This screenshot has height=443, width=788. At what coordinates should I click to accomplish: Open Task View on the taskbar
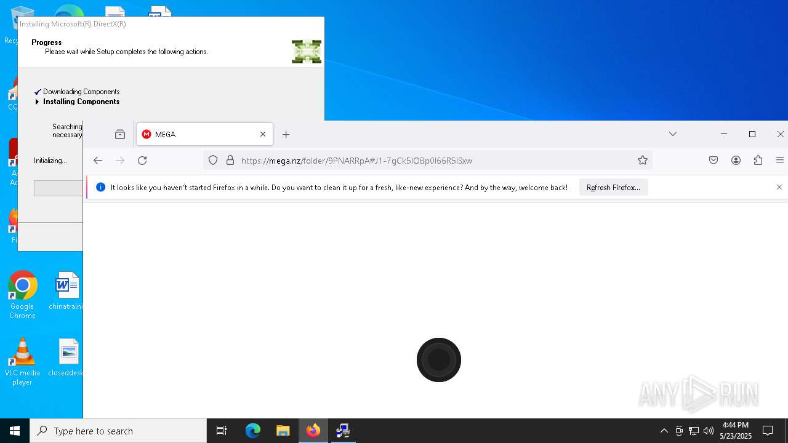222,431
